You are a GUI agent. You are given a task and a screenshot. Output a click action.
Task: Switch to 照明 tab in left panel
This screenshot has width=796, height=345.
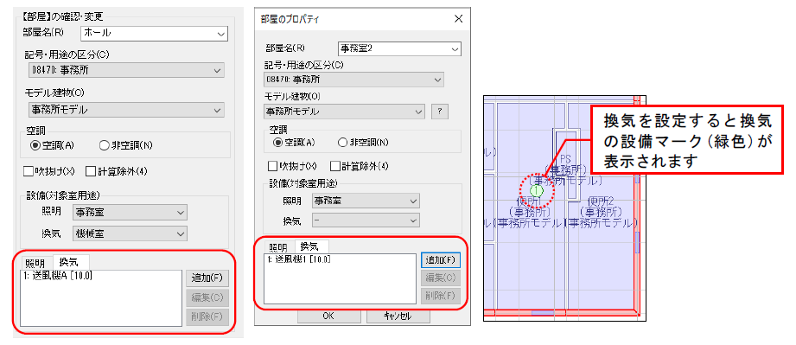point(35,263)
